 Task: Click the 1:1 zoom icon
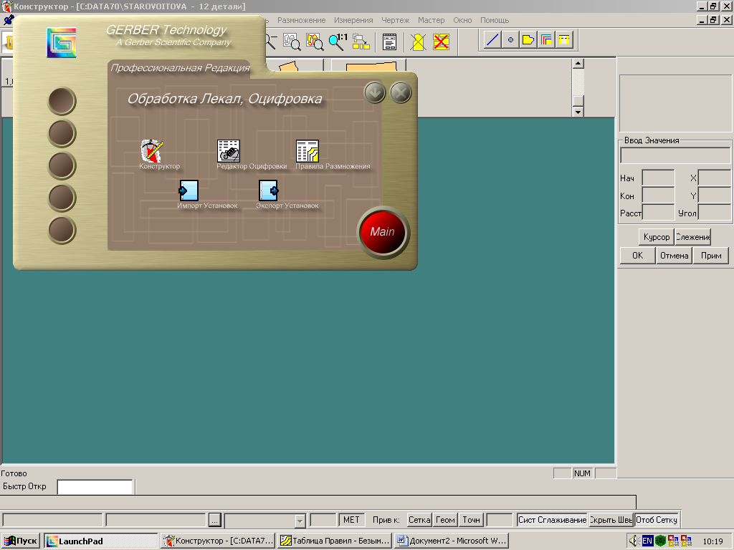[338, 42]
